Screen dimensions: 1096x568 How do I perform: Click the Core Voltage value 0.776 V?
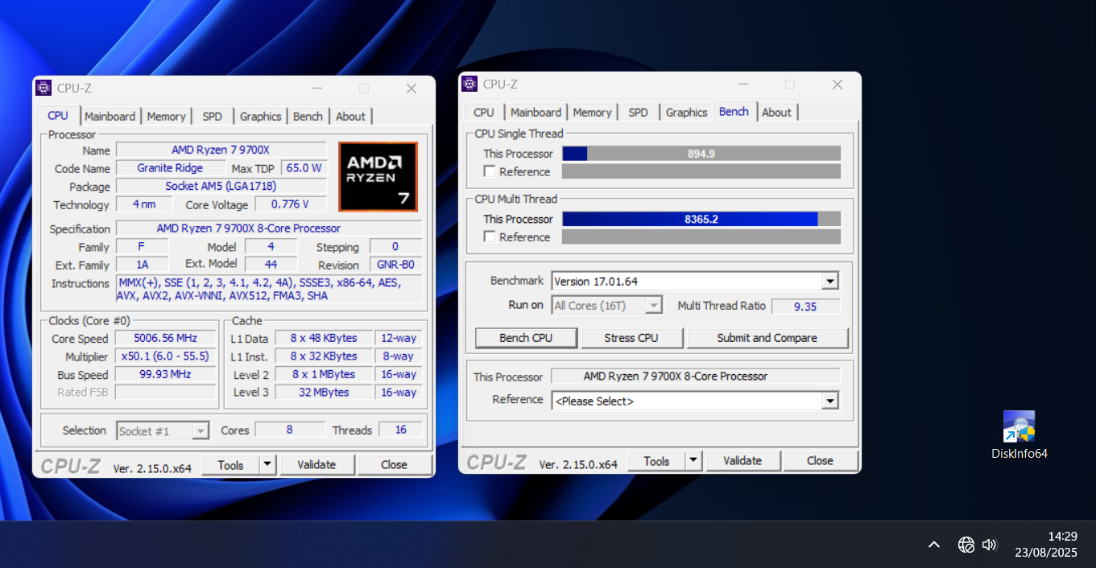click(291, 204)
